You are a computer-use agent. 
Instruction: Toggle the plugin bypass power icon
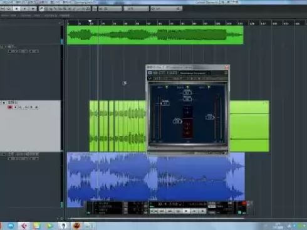(150, 73)
